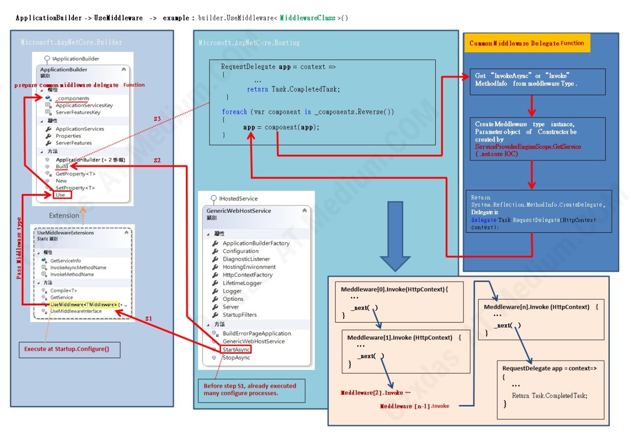Viewport: 631px width, 438px height.
Task: Click the wrench icon beside LifetimeLogger
Action: point(215,283)
